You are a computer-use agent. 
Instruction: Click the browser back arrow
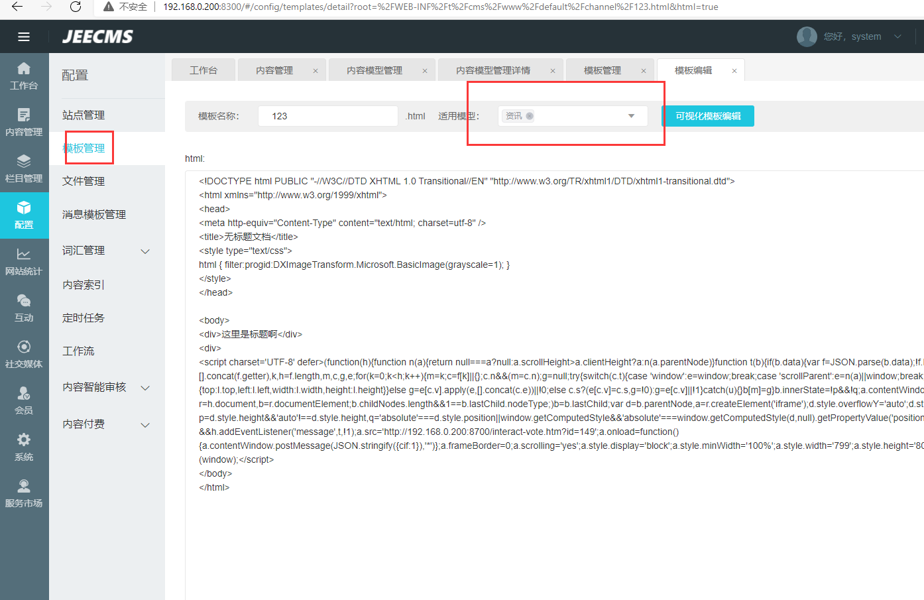click(17, 7)
